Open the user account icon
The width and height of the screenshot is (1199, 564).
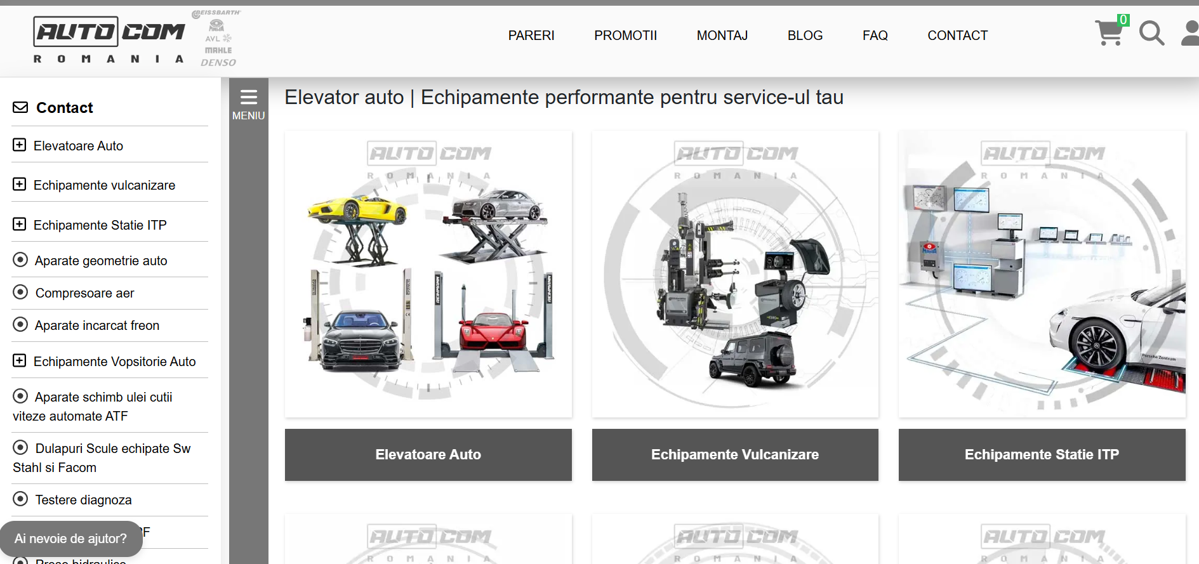(x=1190, y=33)
